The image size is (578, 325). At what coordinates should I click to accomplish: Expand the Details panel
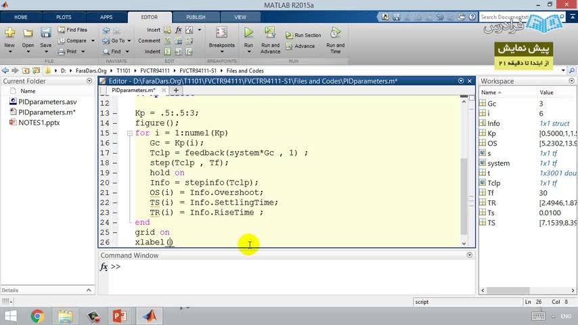click(x=89, y=290)
